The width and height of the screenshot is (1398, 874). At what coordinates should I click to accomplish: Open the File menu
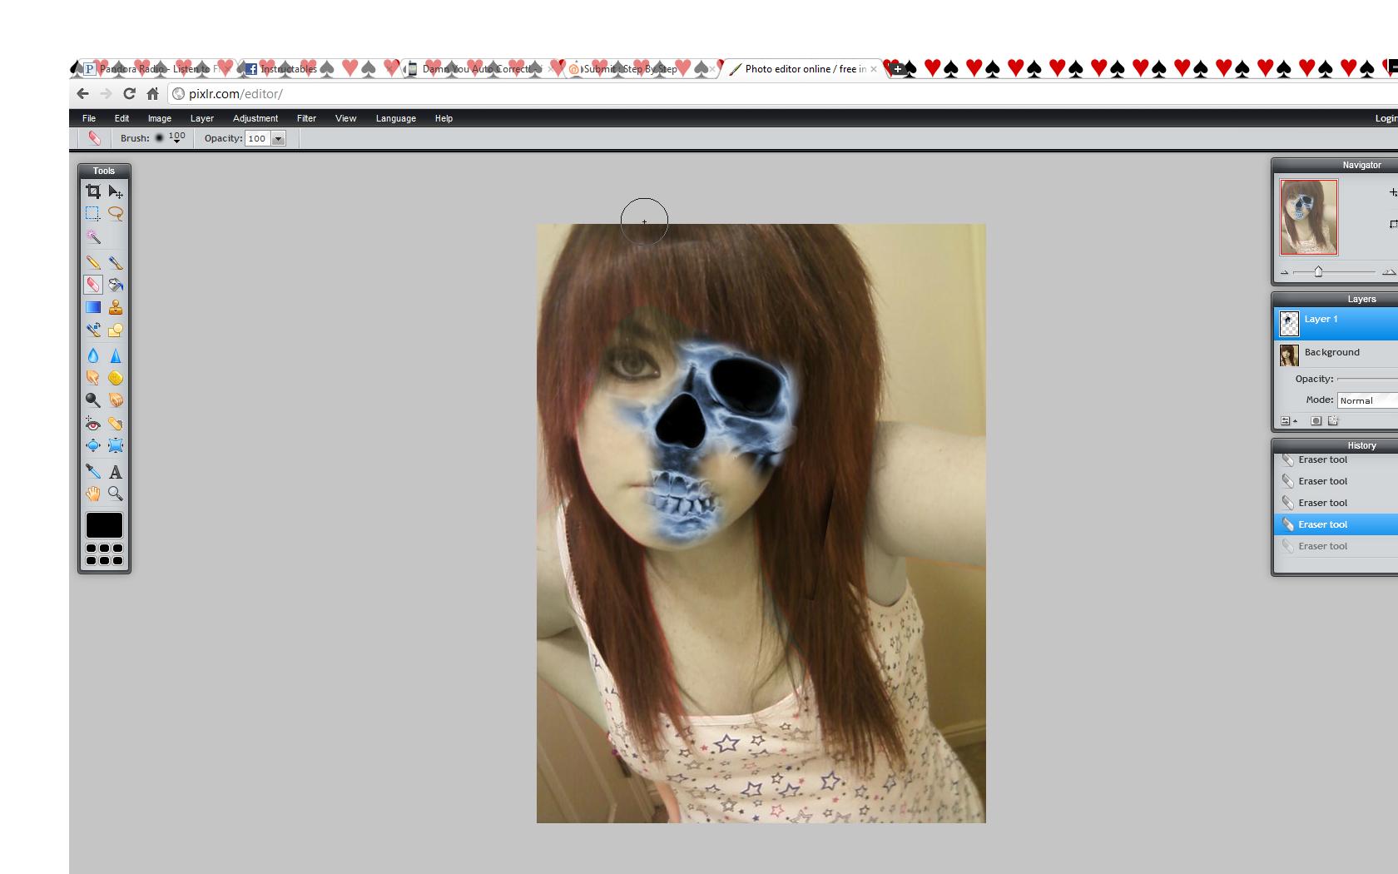89,118
